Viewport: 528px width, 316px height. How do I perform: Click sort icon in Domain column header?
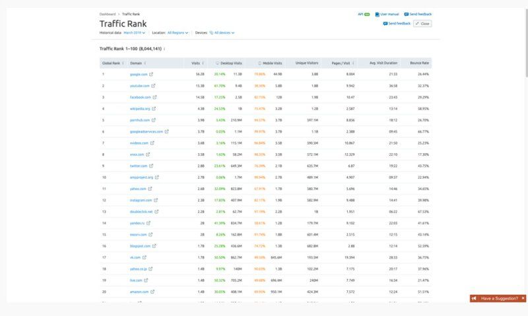click(x=145, y=63)
